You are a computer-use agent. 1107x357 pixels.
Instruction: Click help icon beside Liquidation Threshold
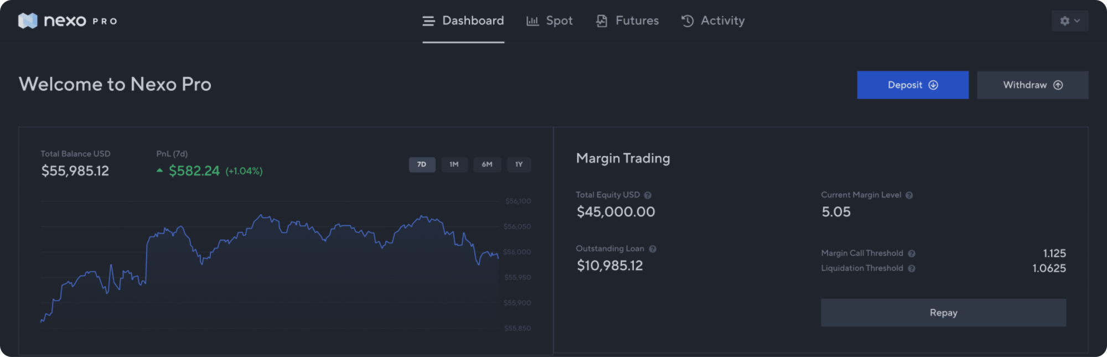click(x=912, y=268)
